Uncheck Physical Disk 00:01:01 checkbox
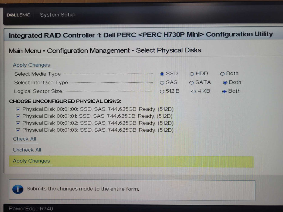 pos(18,116)
